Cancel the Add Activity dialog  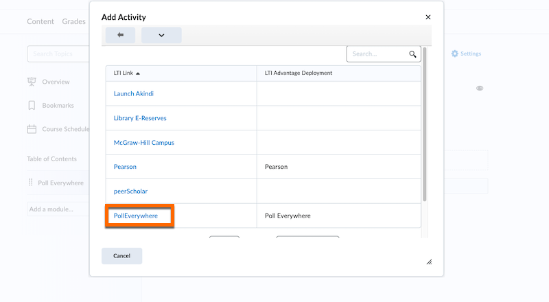121,256
